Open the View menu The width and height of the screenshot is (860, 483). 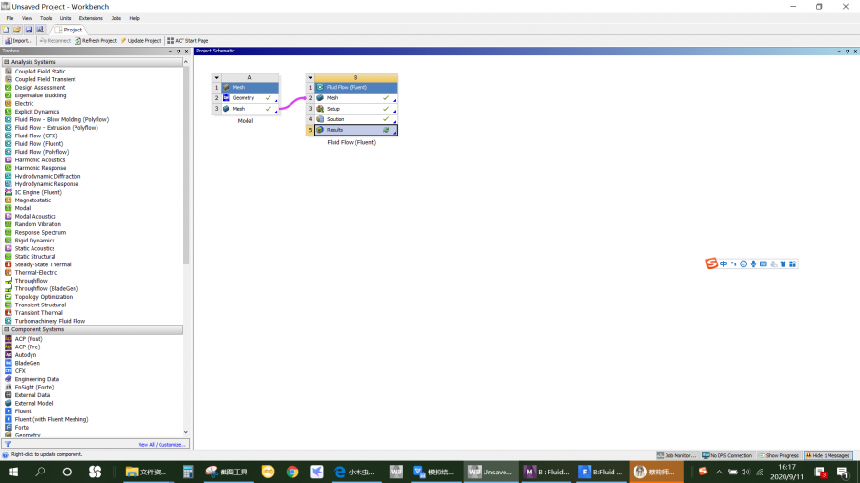[27, 18]
